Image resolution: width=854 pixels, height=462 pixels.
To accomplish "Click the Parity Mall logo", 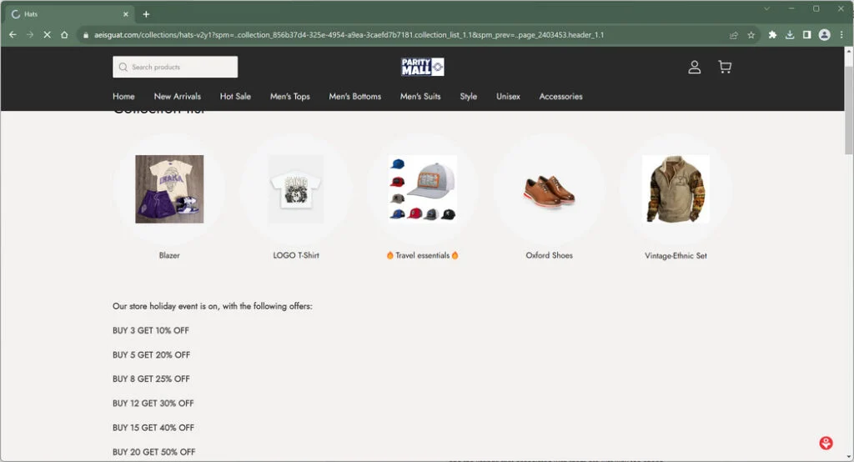I will 423,67.
